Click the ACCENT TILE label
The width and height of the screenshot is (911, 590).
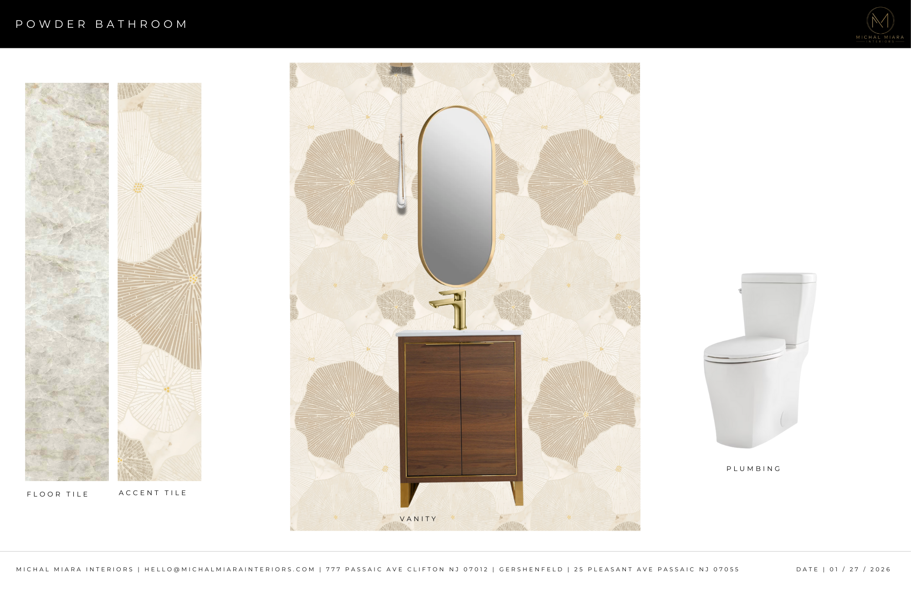(x=153, y=493)
